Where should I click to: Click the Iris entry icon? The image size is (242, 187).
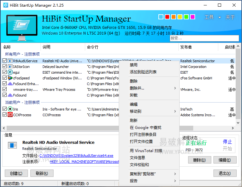pos(10,109)
